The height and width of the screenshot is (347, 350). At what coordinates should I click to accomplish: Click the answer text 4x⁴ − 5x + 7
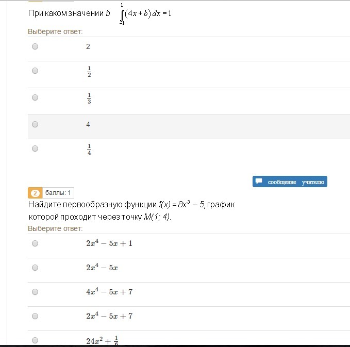coord(109,292)
